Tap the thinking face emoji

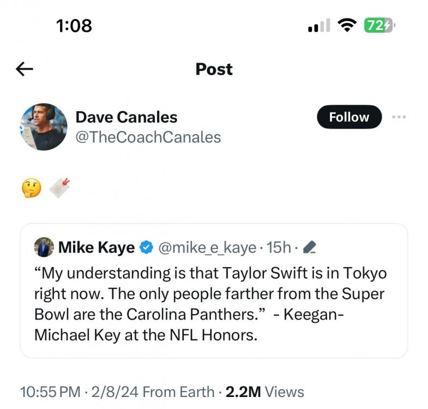pos(31,188)
